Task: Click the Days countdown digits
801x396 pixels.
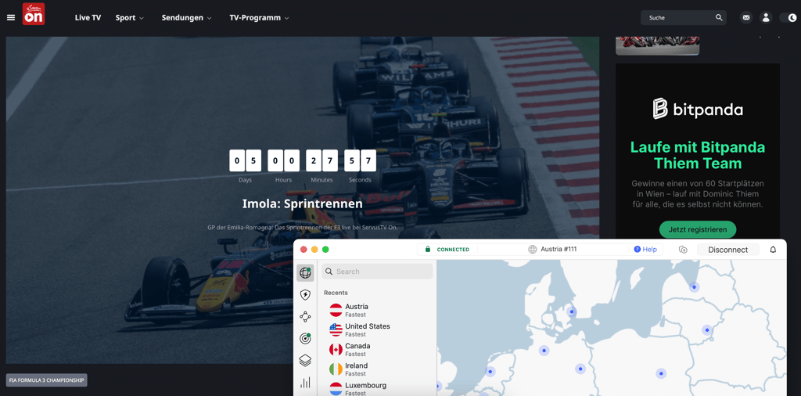Action: [245, 160]
